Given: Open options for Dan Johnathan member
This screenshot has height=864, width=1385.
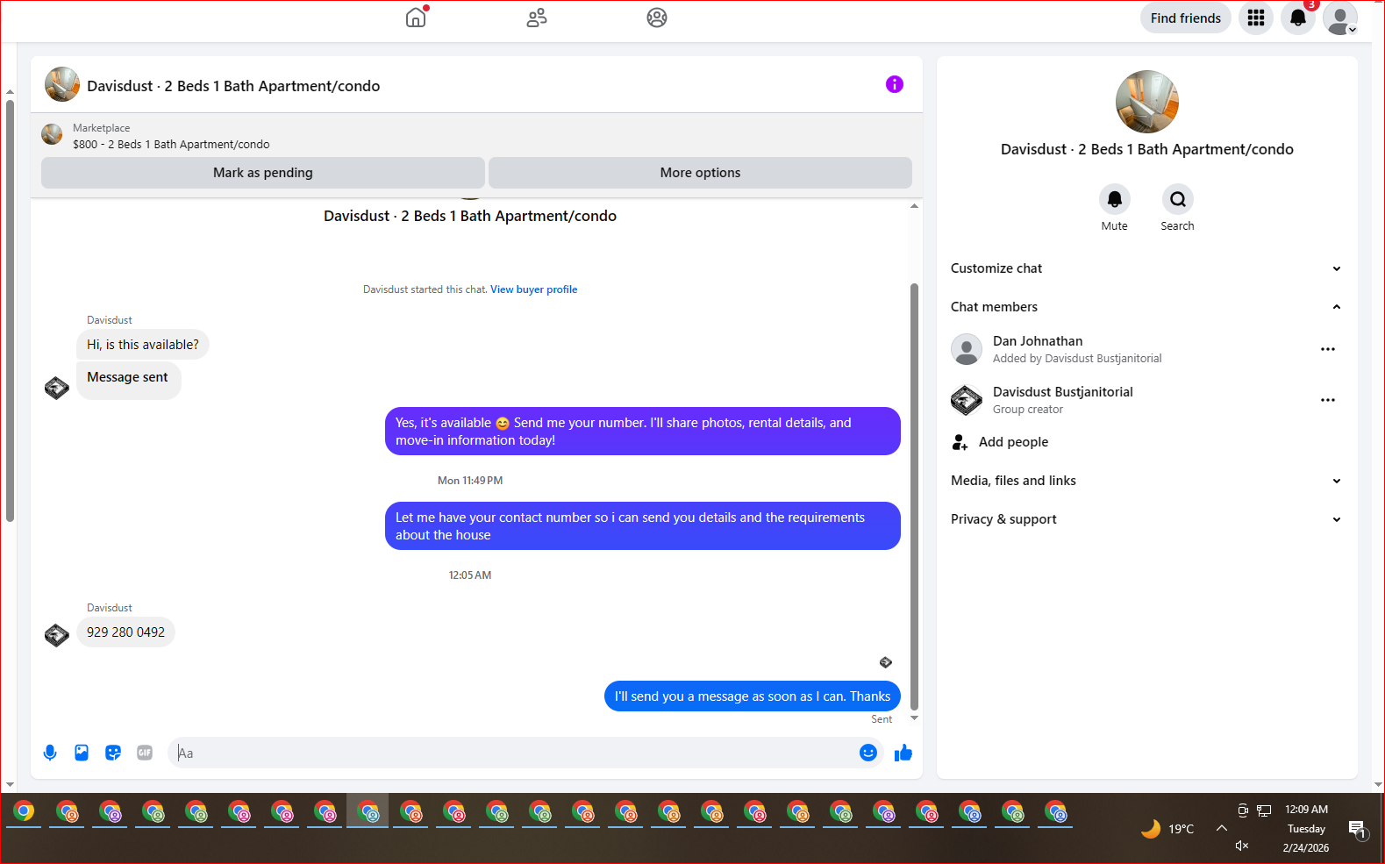Looking at the screenshot, I should [x=1328, y=349].
